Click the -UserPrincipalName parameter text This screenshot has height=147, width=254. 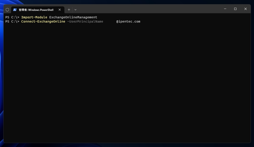tap(85, 21)
